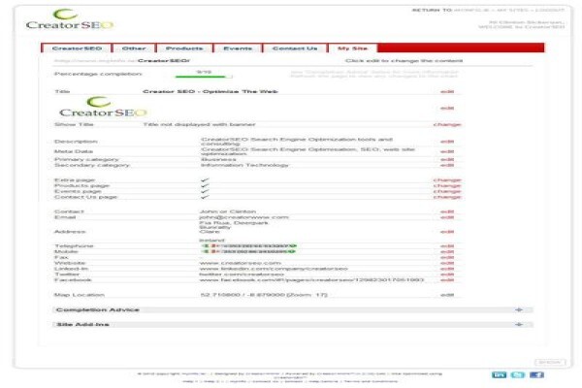Edit the Twitter row
Screen dimensions: 582x388
tap(447, 274)
